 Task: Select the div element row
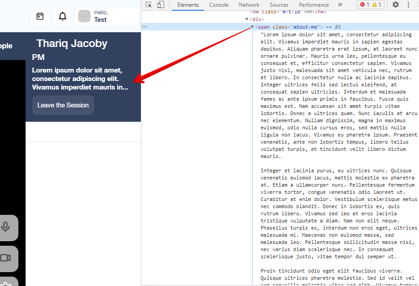click(257, 19)
